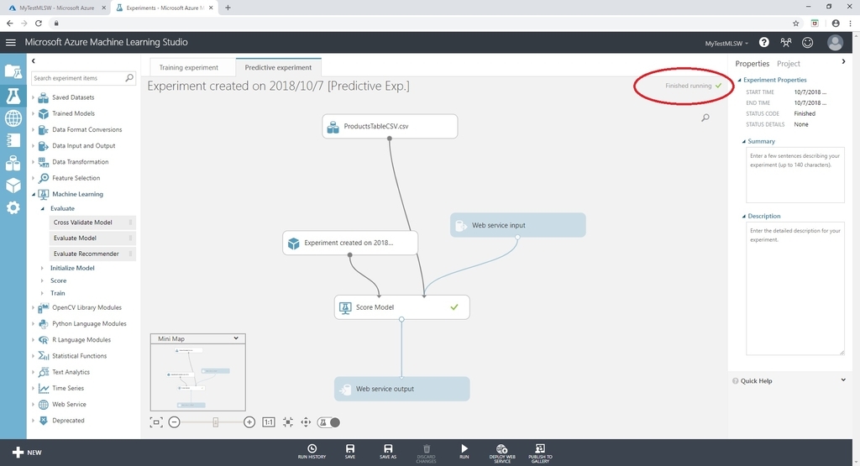Collapse Properties pane right arrow
The width and height of the screenshot is (860, 466).
[843, 61]
